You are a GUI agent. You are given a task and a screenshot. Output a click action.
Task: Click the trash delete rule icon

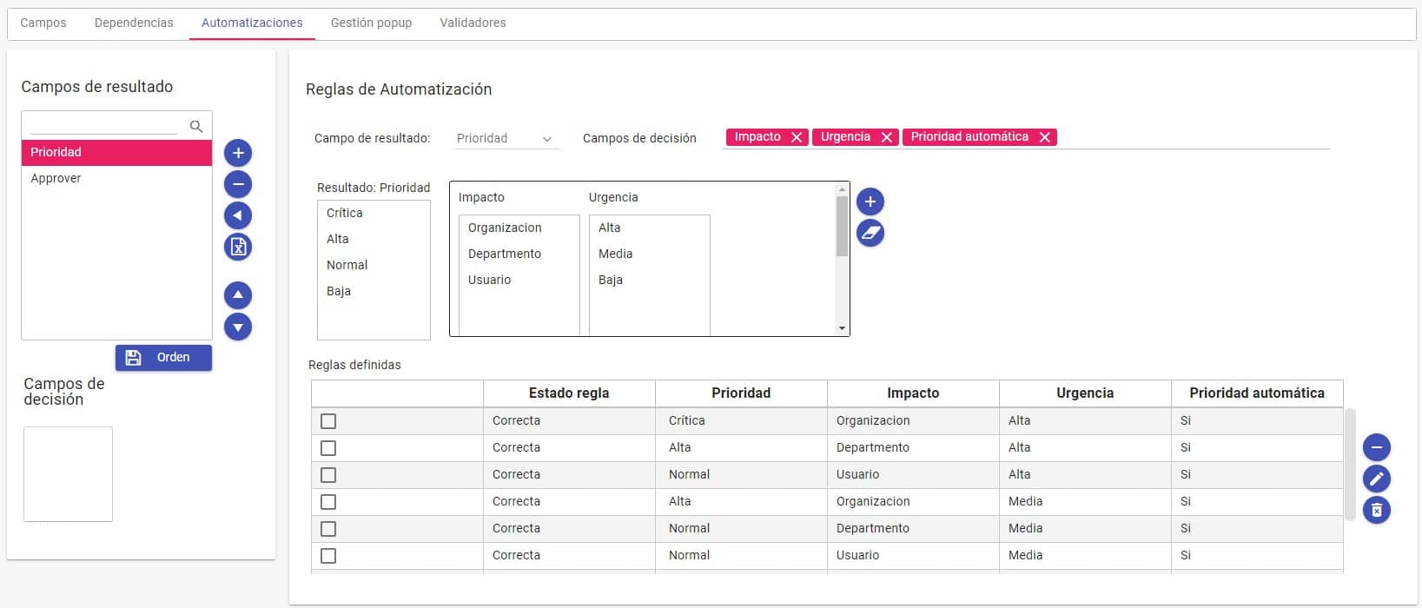point(1377,510)
